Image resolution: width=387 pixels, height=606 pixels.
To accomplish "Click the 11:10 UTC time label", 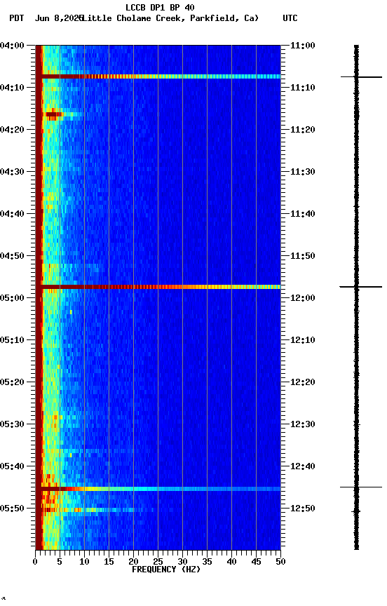I will coord(303,88).
